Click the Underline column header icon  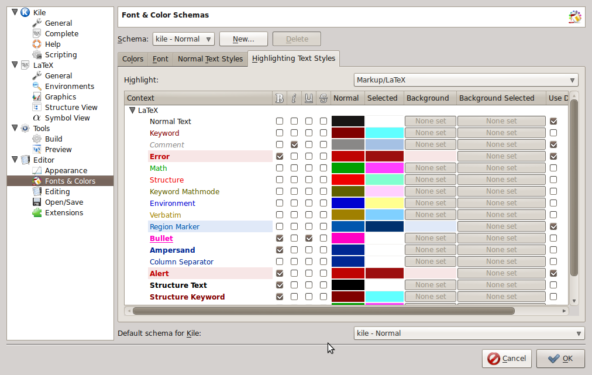coord(309,98)
